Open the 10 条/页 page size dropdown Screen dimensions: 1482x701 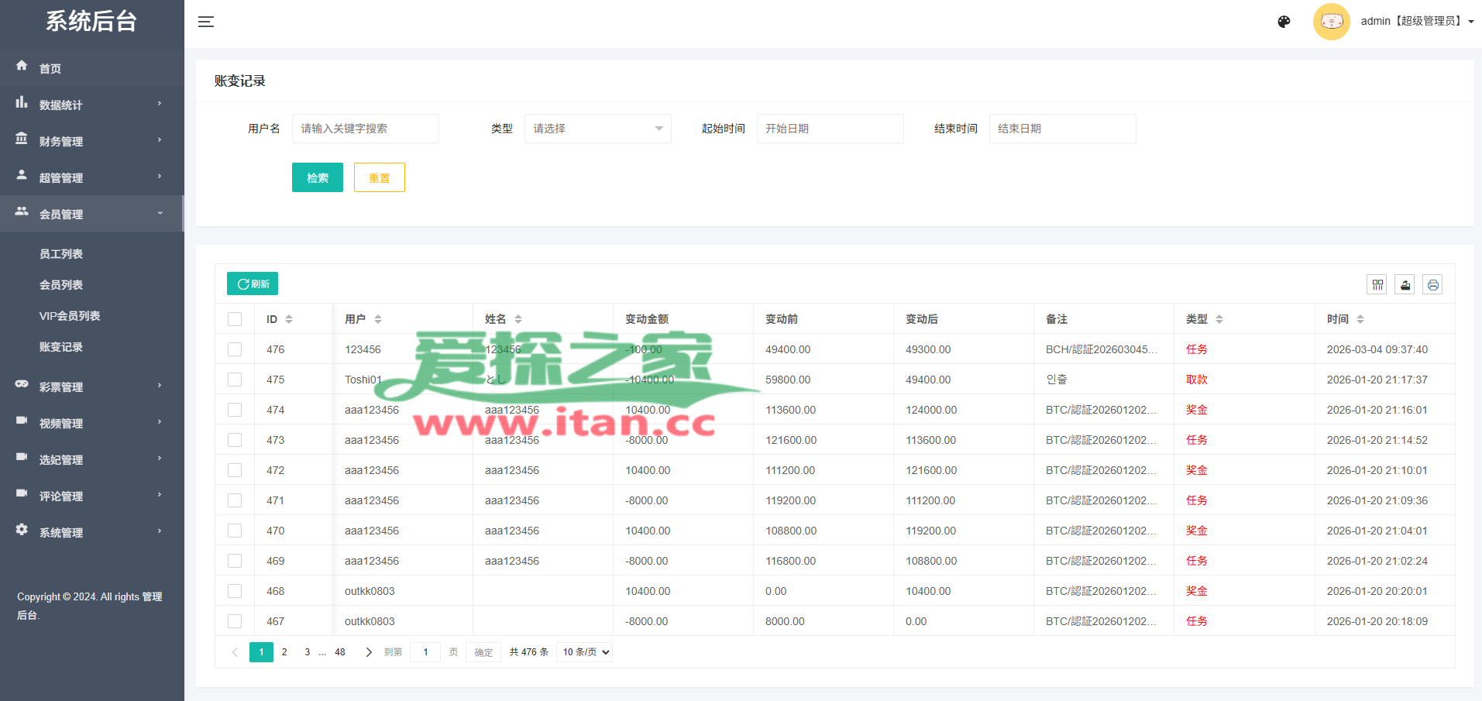(x=585, y=652)
